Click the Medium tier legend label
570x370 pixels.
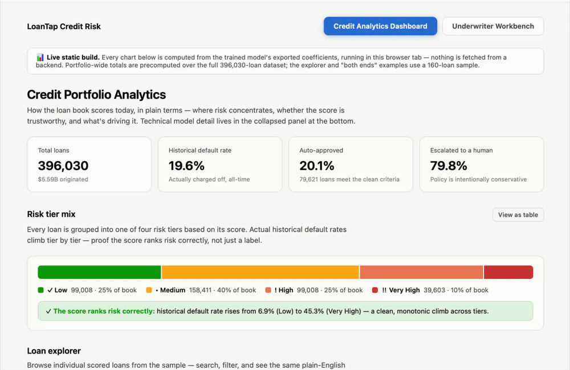point(170,290)
